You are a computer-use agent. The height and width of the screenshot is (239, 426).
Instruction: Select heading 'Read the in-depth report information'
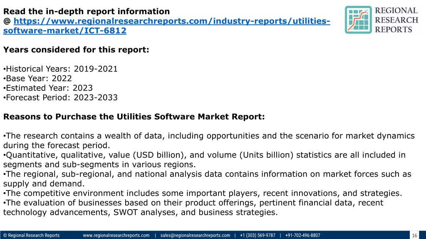coord(87,11)
